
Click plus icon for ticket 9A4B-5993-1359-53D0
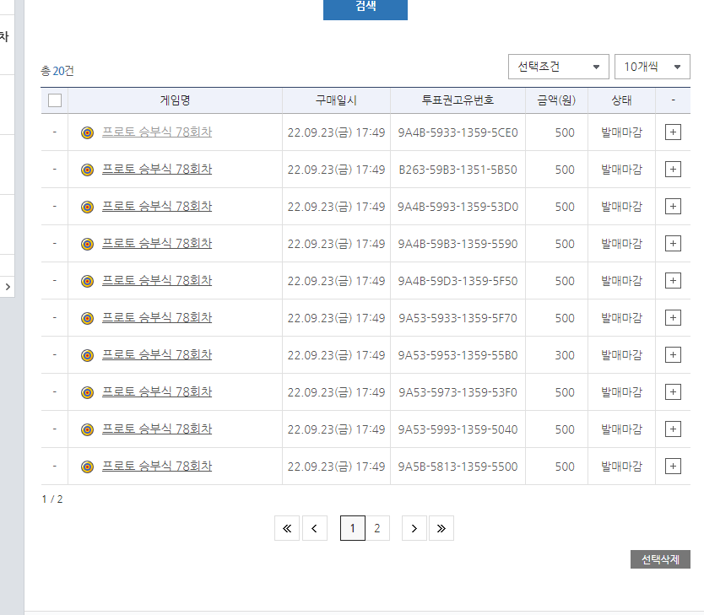tap(673, 207)
